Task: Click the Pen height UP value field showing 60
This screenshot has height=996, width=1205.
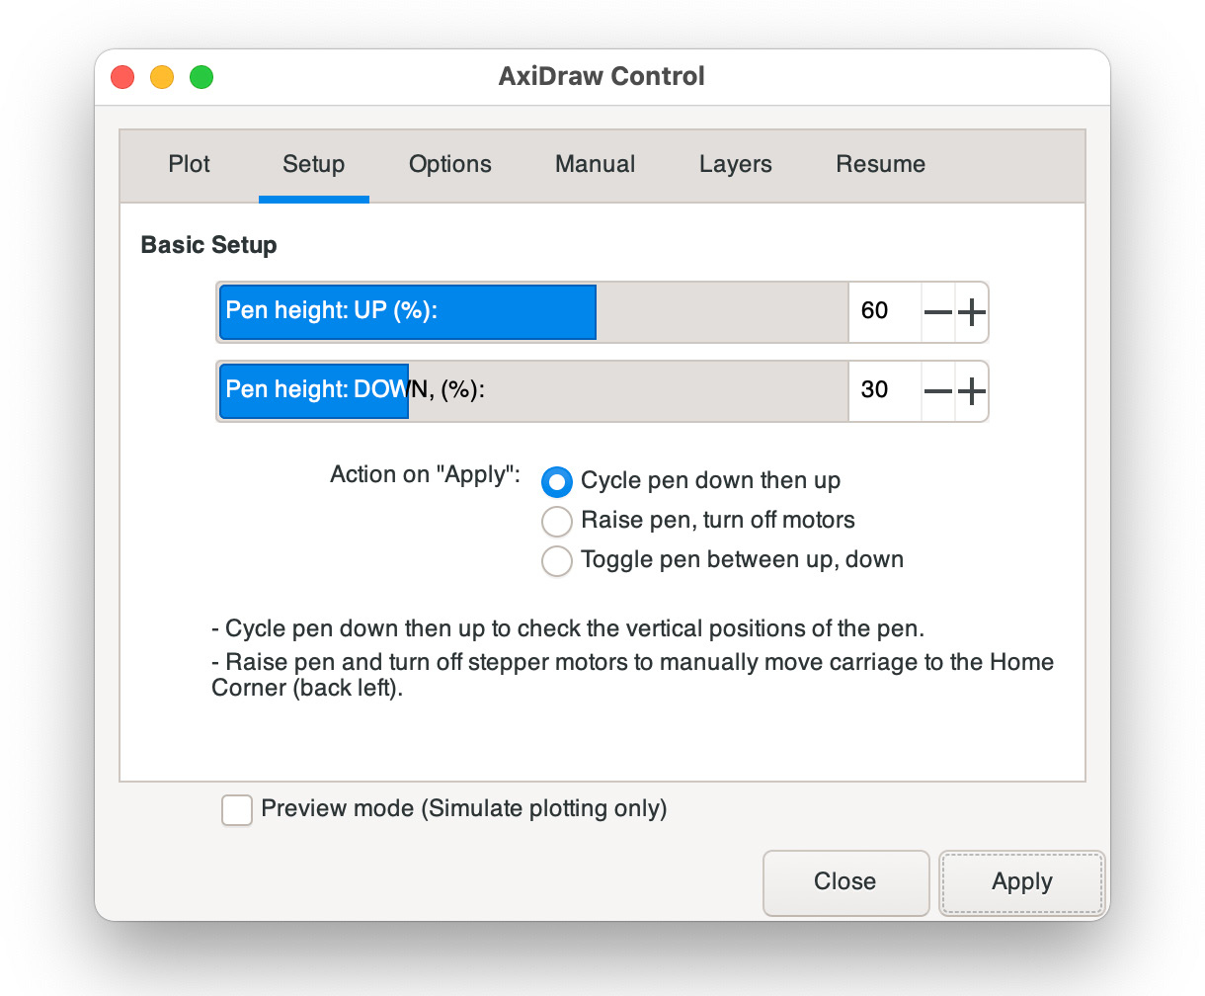Action: (x=885, y=312)
